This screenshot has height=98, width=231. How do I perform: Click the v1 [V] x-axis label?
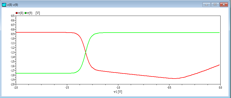118,92
